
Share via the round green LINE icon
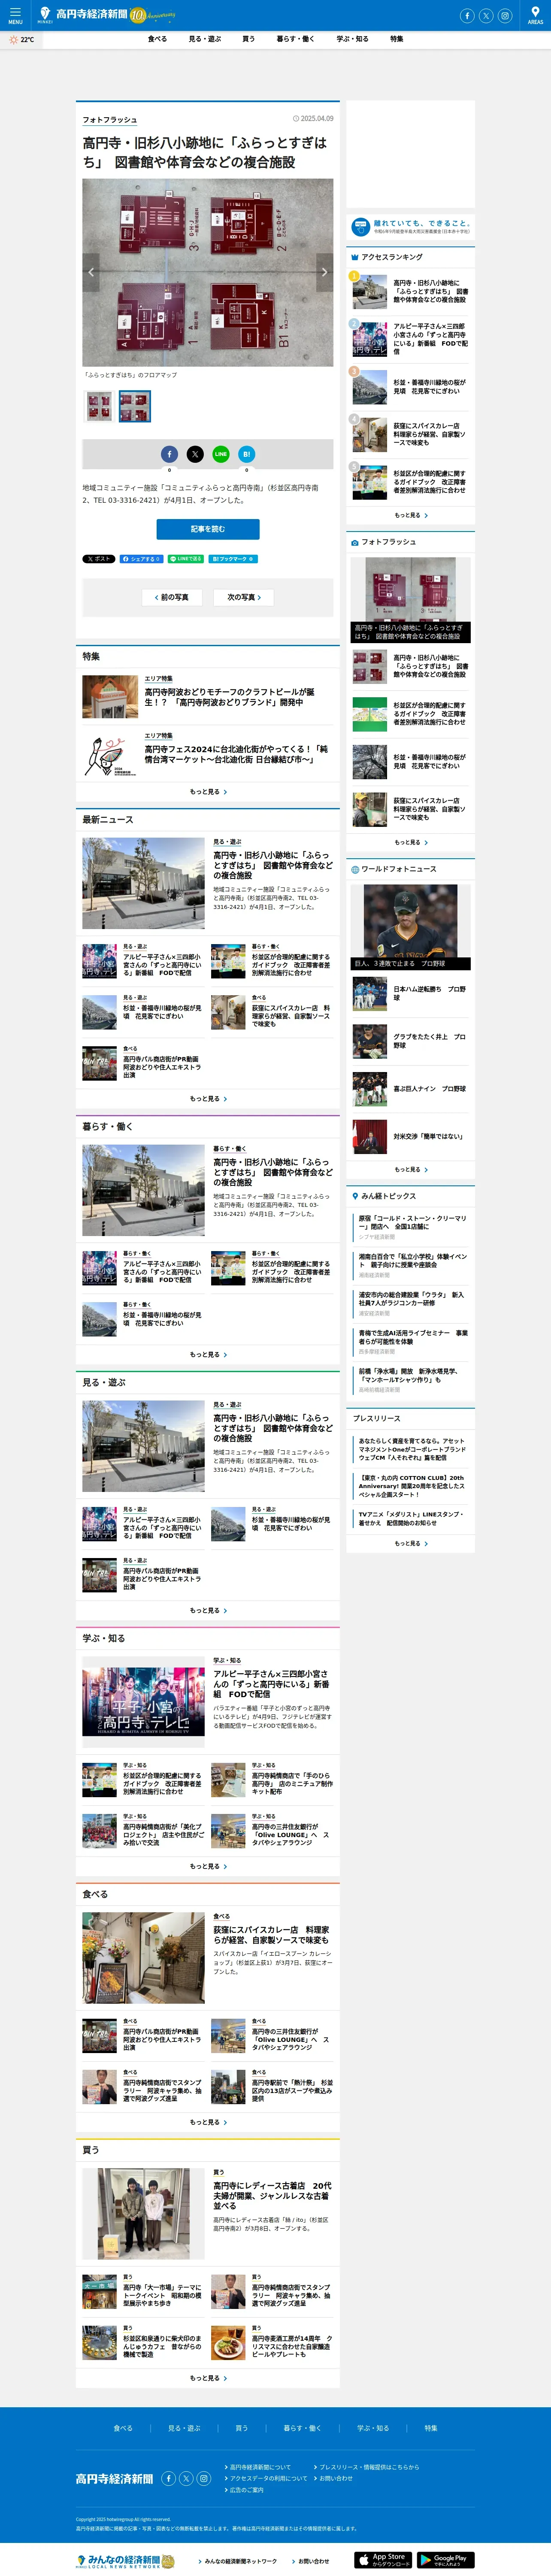[220, 454]
